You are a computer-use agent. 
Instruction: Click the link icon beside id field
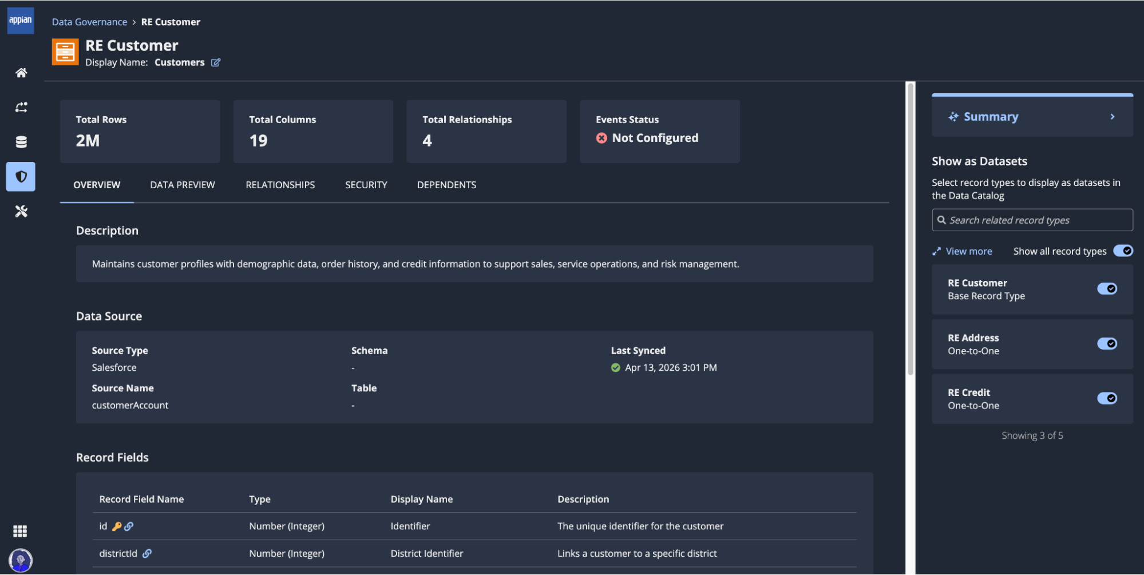[129, 526]
